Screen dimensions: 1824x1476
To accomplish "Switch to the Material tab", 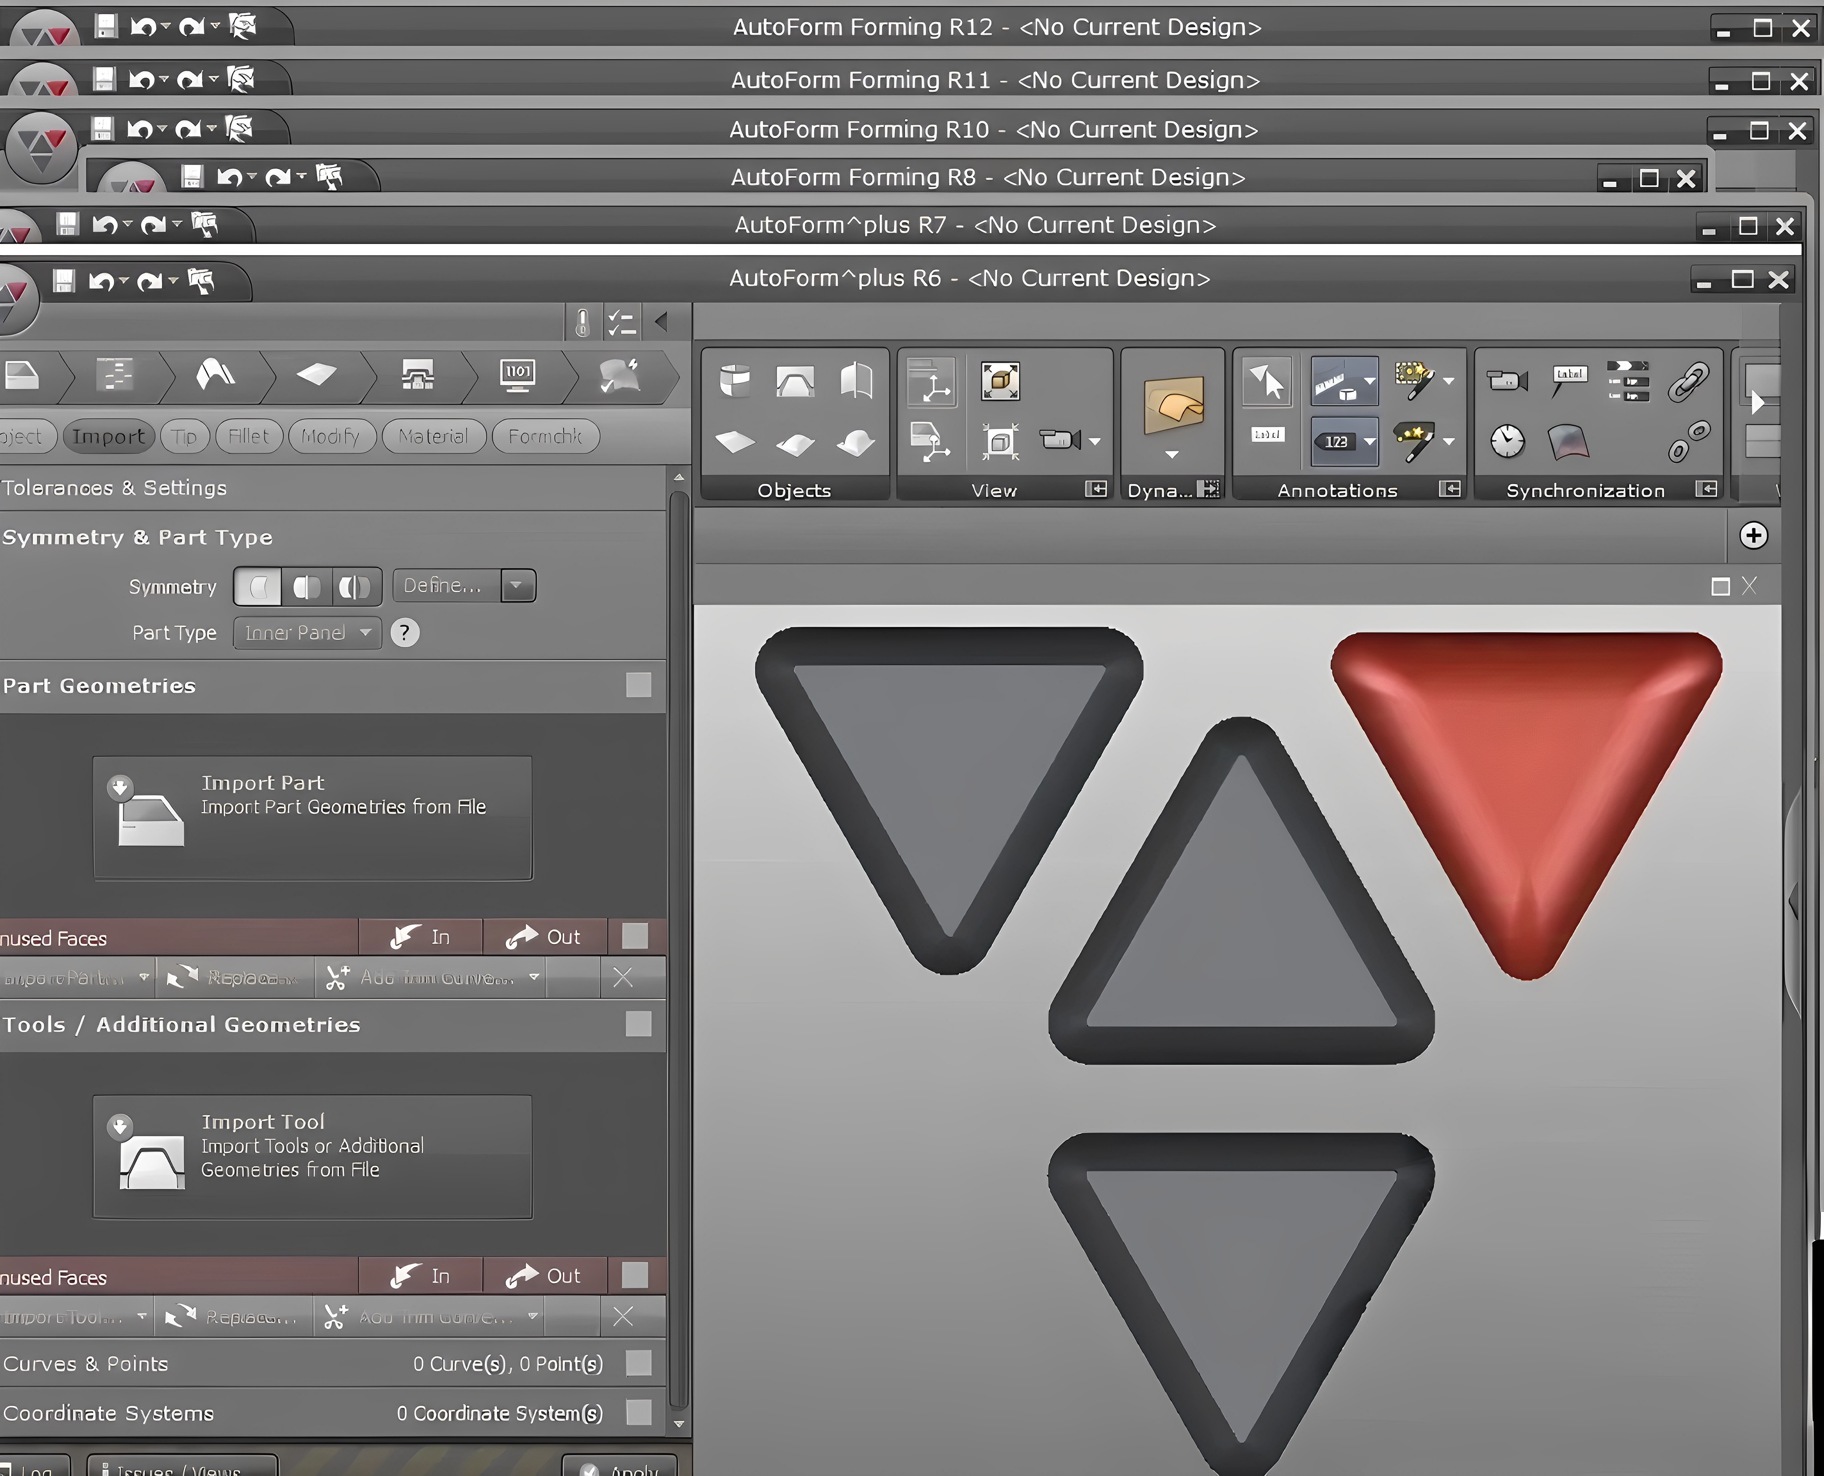I will click(x=433, y=436).
